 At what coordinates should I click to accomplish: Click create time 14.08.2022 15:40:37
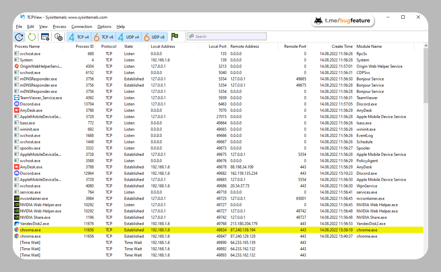pos(336,236)
